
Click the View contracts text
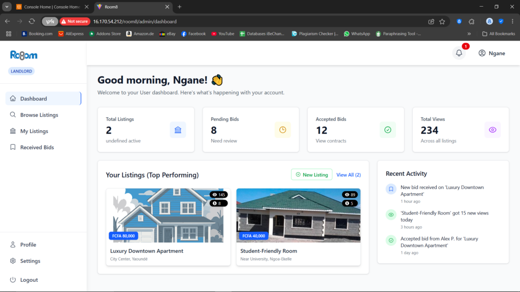(331, 141)
